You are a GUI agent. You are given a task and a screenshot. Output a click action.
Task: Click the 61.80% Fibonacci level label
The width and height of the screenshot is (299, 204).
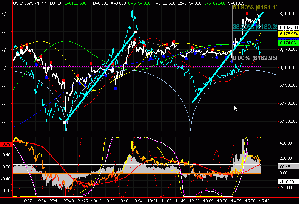click(x=255, y=8)
